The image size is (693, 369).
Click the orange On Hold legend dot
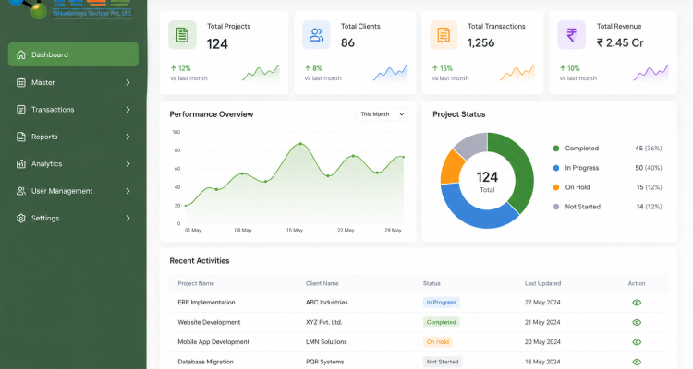point(556,187)
